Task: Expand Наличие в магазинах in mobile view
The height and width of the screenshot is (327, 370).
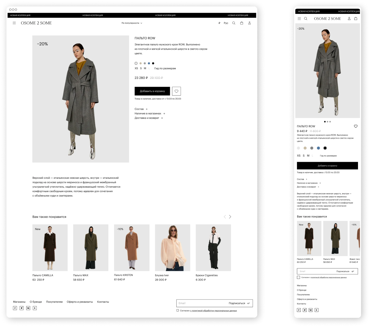Action: [309, 183]
